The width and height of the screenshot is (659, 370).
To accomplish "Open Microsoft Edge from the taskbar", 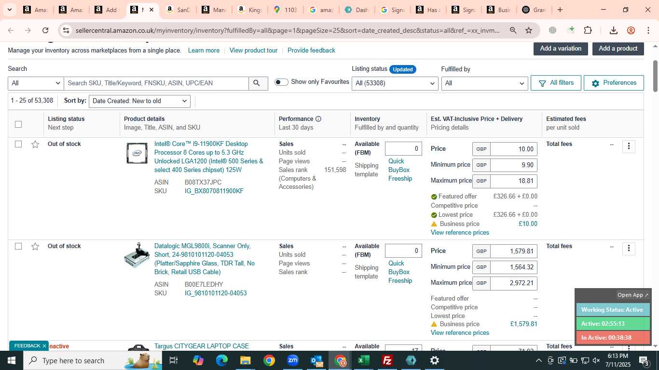I will coord(222,360).
